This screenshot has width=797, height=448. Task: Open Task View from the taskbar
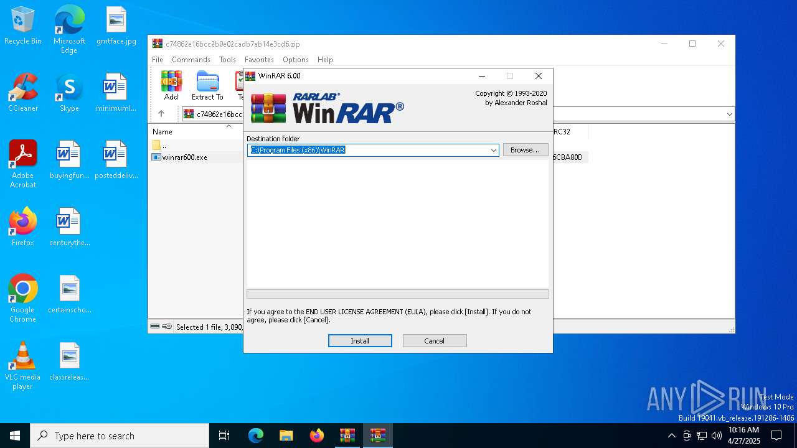[224, 436]
